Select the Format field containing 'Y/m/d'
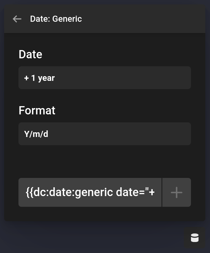Viewport: 210px width, 253px height. (105, 134)
